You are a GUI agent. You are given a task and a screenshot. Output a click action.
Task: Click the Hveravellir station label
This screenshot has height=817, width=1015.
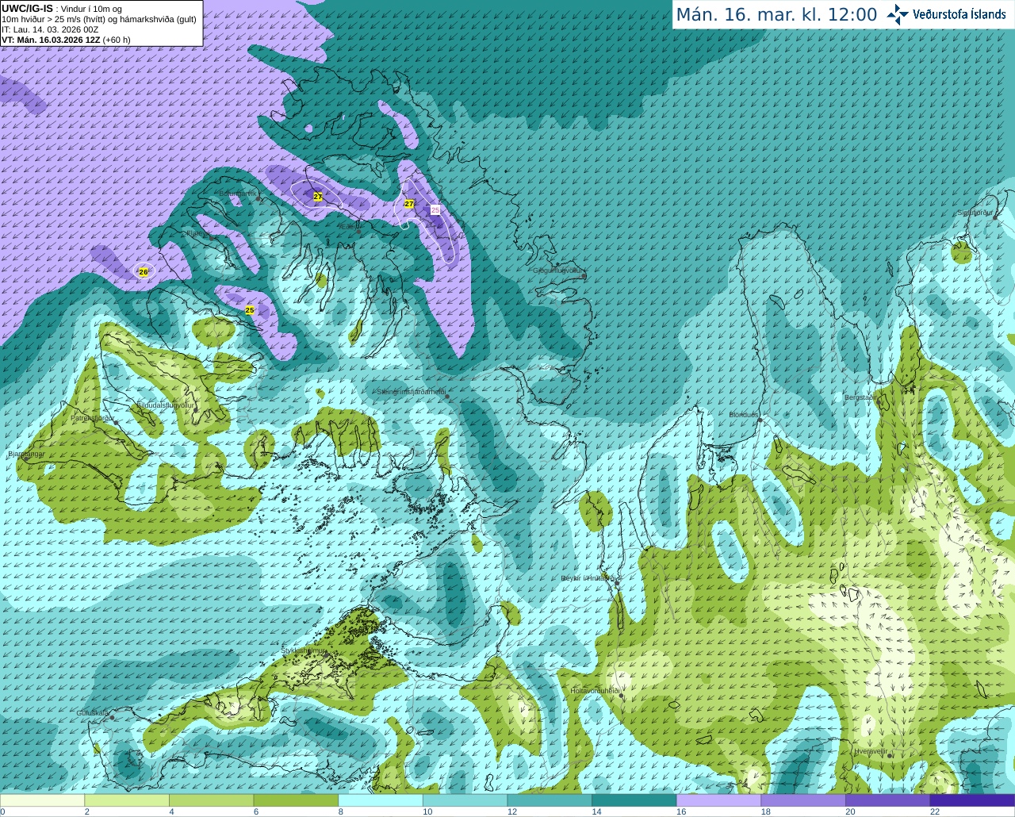coord(870,751)
